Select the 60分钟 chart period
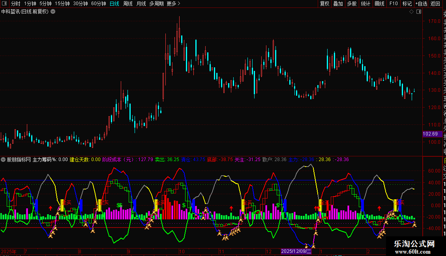Viewport: 446px width, 256px height. pyautogui.click(x=98, y=4)
